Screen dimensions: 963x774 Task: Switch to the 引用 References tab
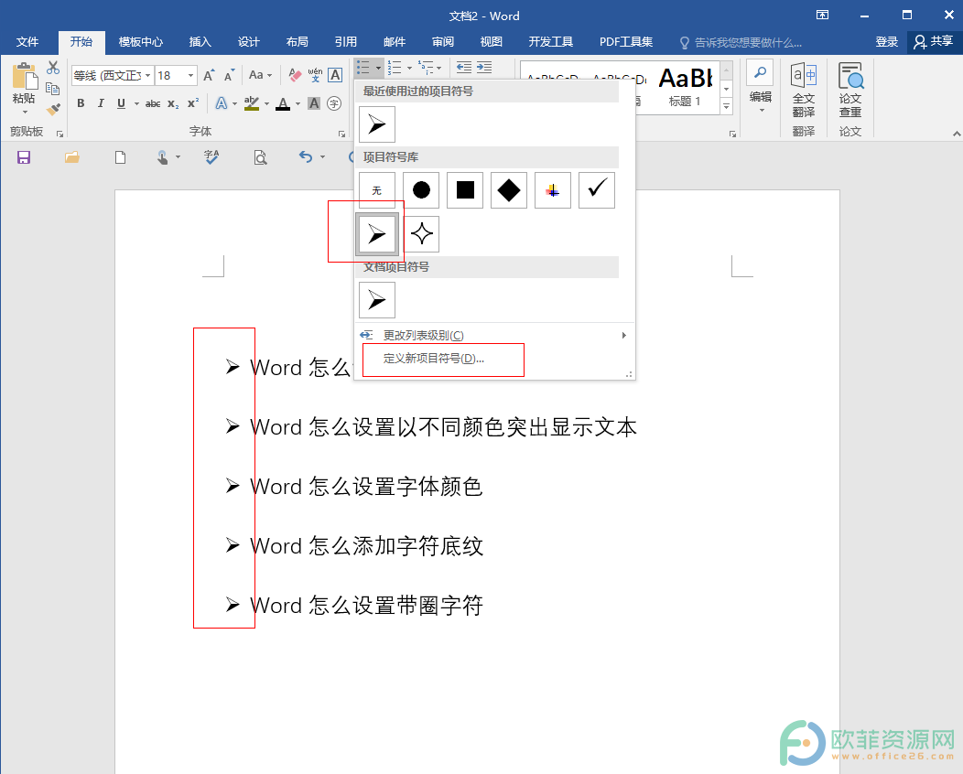pos(345,42)
